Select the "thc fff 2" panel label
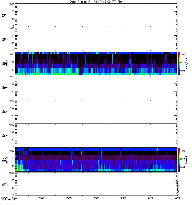Viewport: 192px width, 205px height. click(x=5, y=136)
